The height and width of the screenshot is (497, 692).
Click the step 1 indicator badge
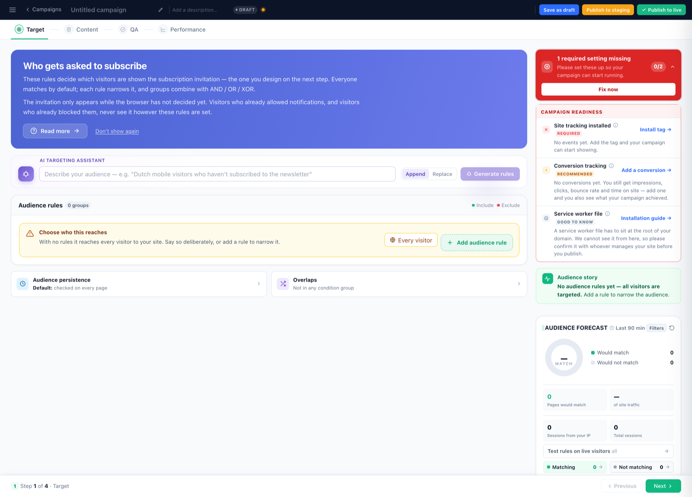[x=15, y=486]
